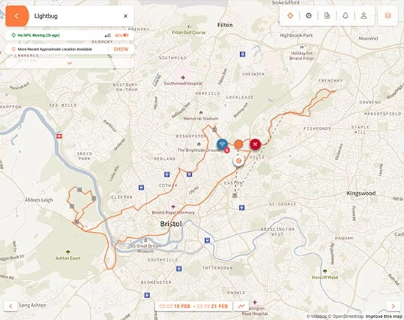The width and height of the screenshot is (404, 320).
Task: Toggle the map layers stack icon
Action: pos(388,15)
